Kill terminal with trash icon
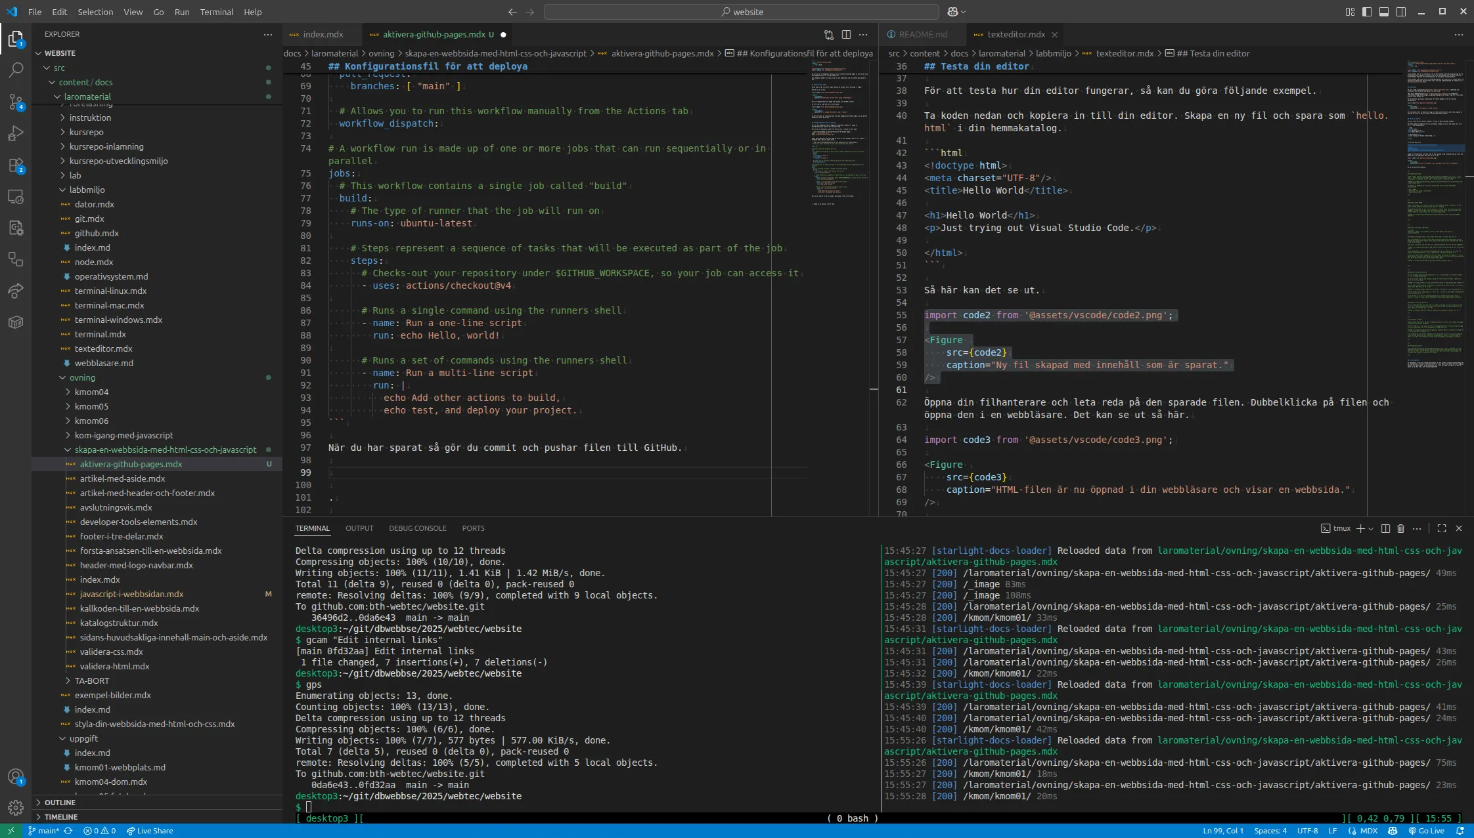Screen dimensions: 1474x838 [x=1400, y=528]
